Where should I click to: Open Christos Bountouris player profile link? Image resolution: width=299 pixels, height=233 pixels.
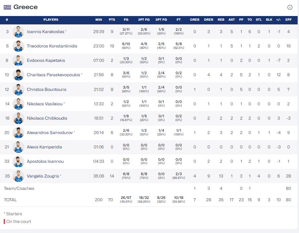tap(47, 90)
